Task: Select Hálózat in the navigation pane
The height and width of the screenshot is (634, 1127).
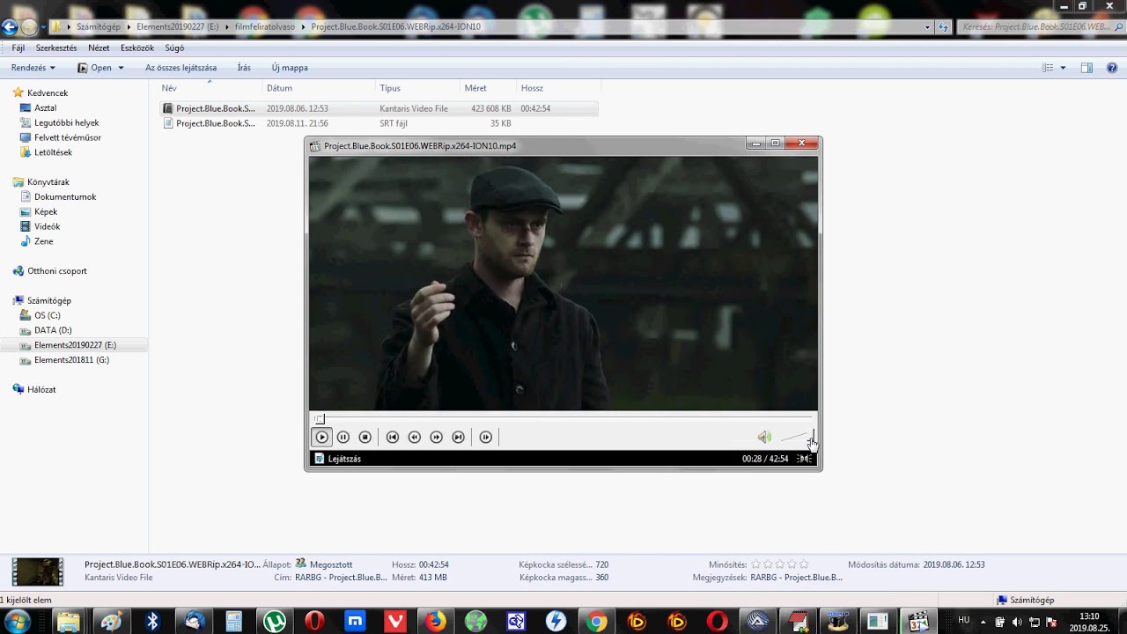Action: coord(41,389)
